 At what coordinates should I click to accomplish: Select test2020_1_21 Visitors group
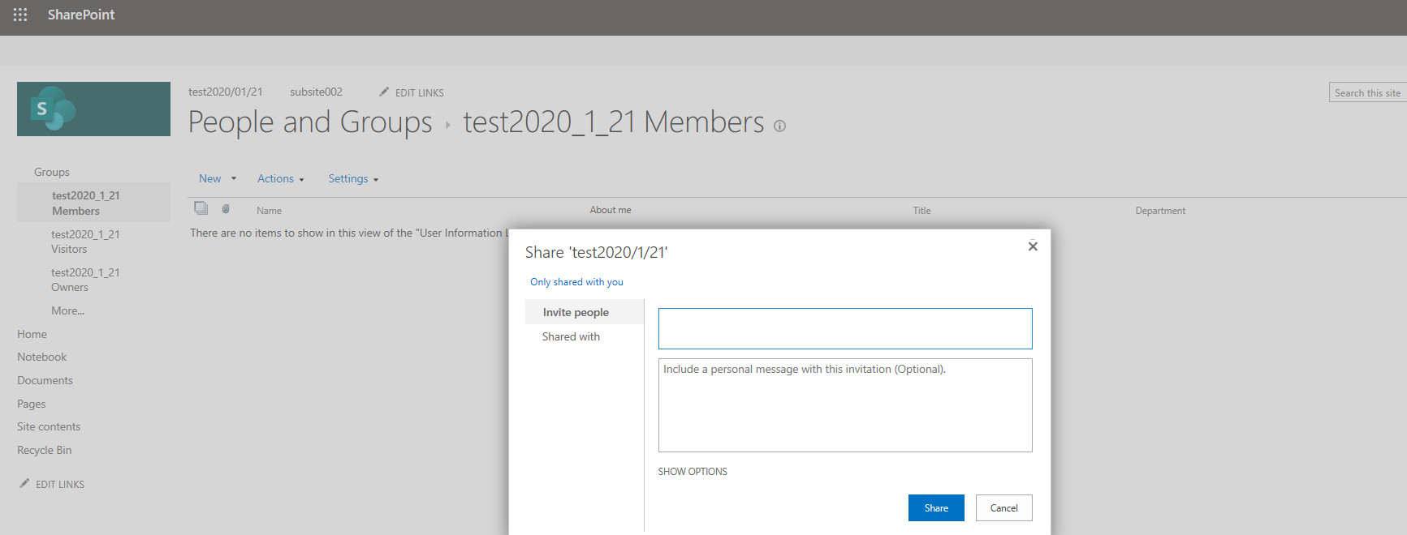[85, 242]
